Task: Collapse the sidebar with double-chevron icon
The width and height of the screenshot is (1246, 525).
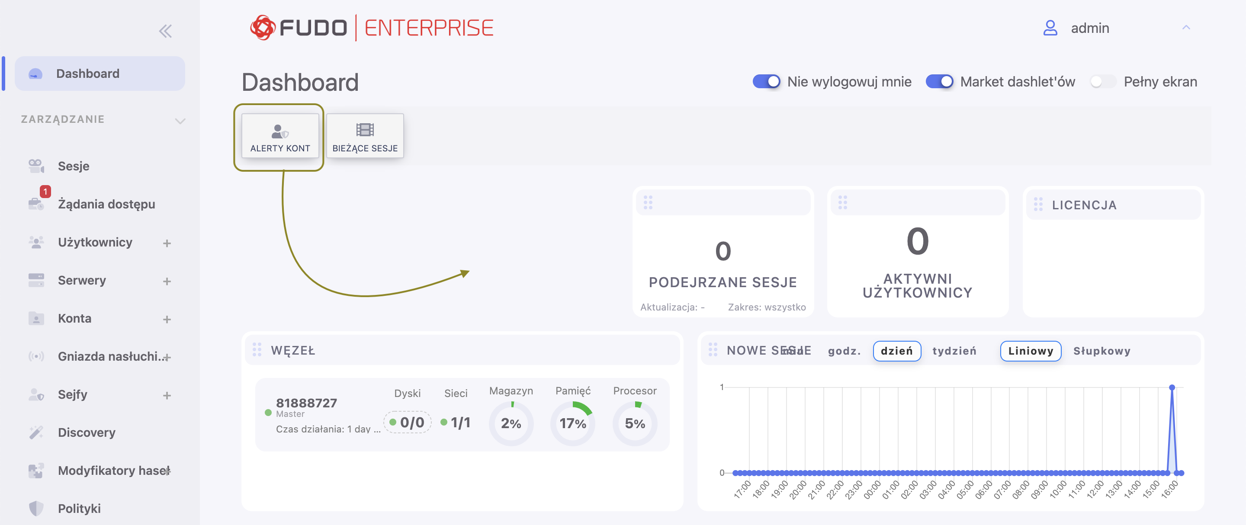Action: (165, 32)
